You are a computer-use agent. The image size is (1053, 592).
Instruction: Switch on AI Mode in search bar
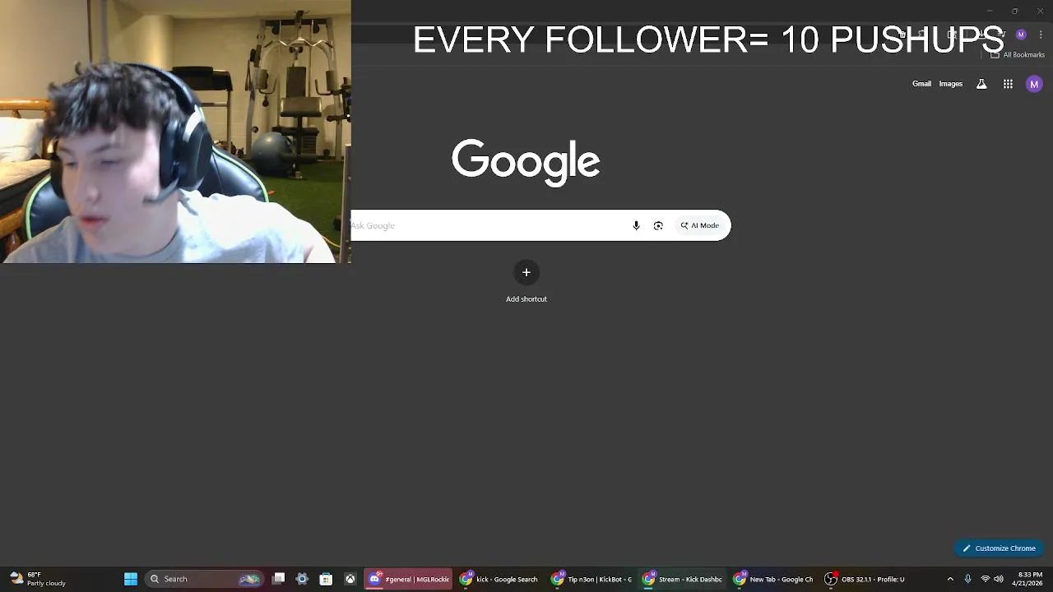coord(699,225)
